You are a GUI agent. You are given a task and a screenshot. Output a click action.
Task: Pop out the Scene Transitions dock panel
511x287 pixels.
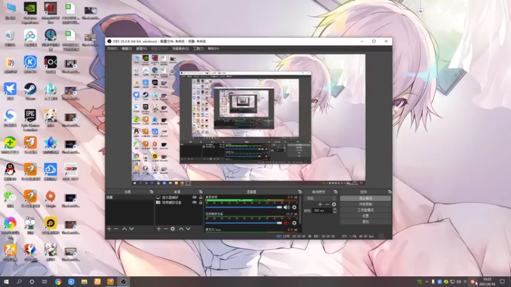335,192
